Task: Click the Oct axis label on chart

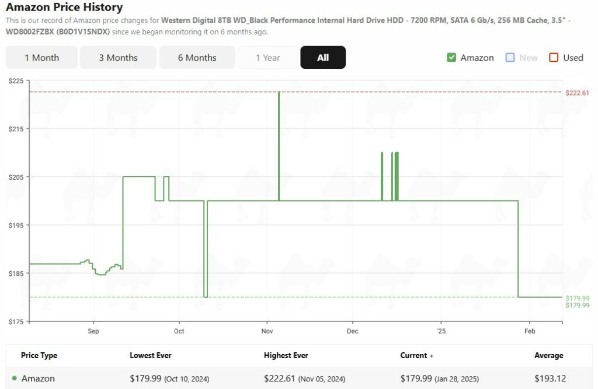Action: 179,331
